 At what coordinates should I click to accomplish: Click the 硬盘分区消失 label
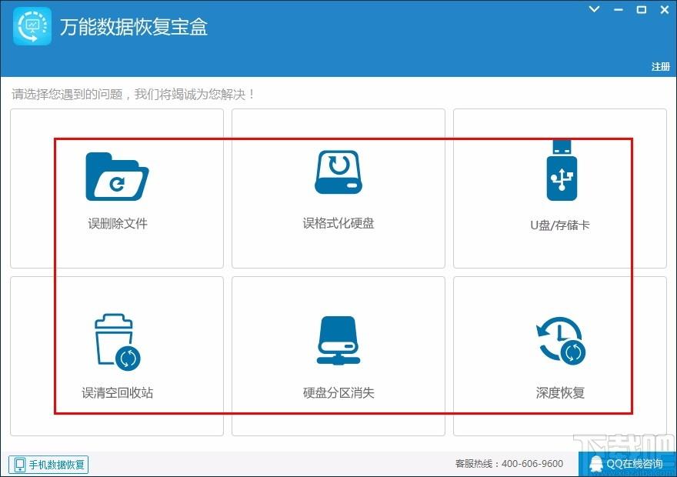[x=338, y=392]
